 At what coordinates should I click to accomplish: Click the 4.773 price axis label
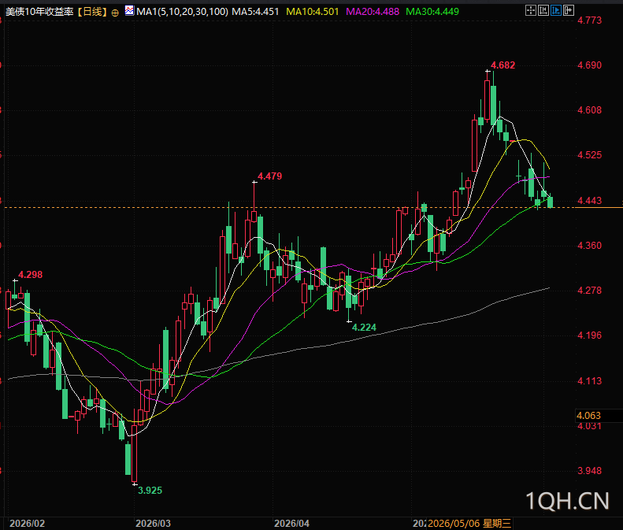pos(590,20)
